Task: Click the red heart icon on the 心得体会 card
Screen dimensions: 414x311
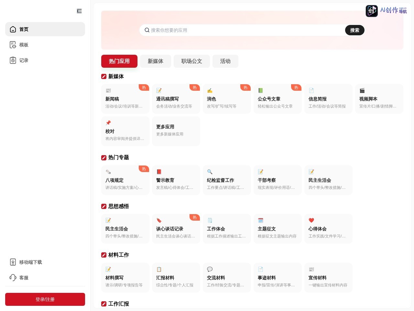Action: click(x=311, y=220)
